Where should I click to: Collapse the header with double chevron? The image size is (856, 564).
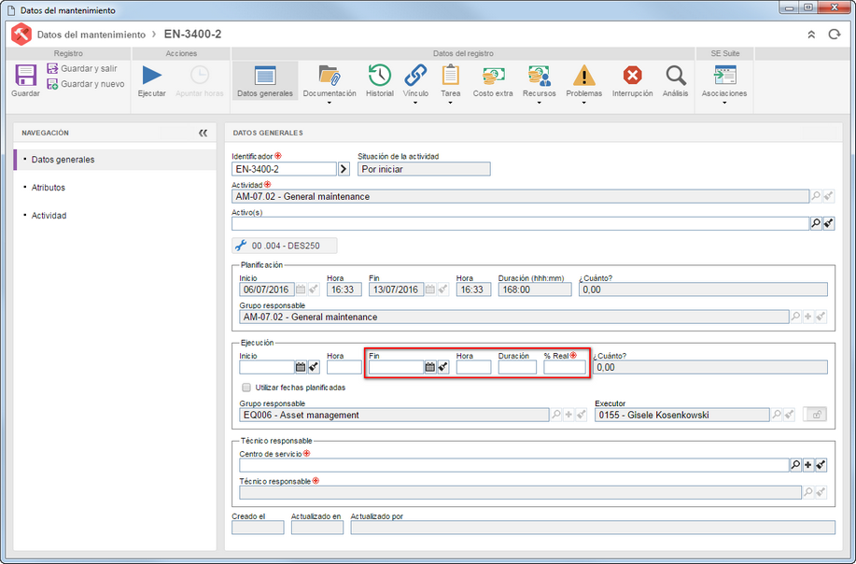811,35
